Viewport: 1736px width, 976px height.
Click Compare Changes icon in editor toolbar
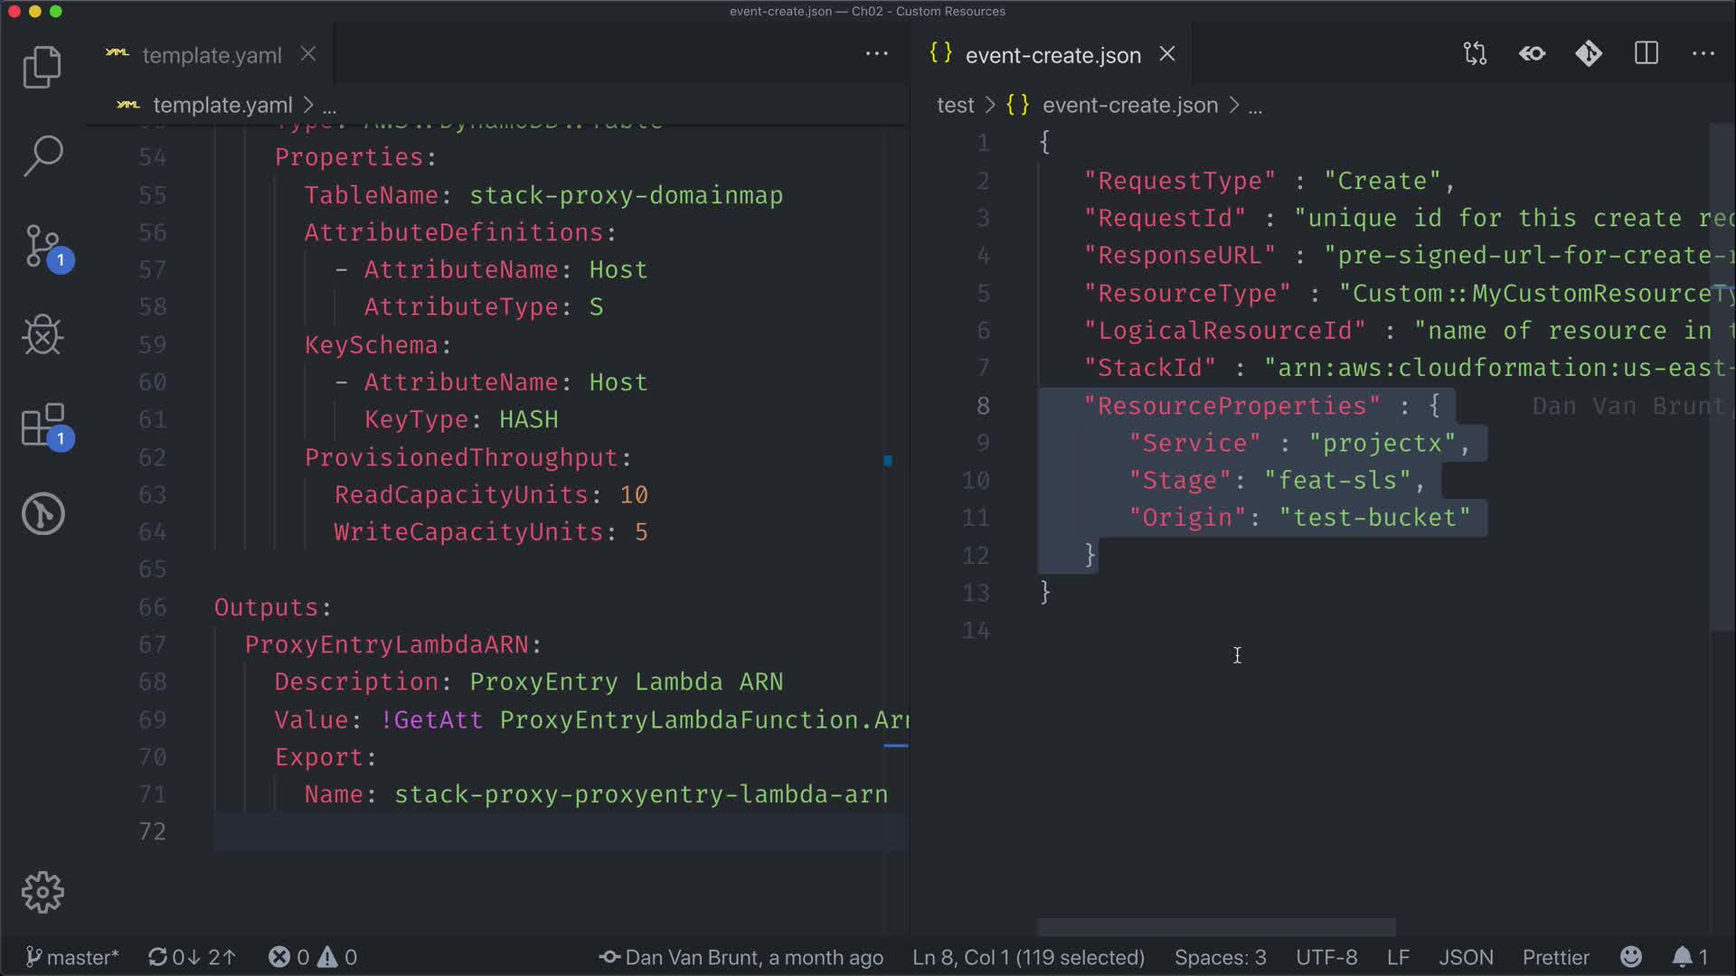point(1475,54)
